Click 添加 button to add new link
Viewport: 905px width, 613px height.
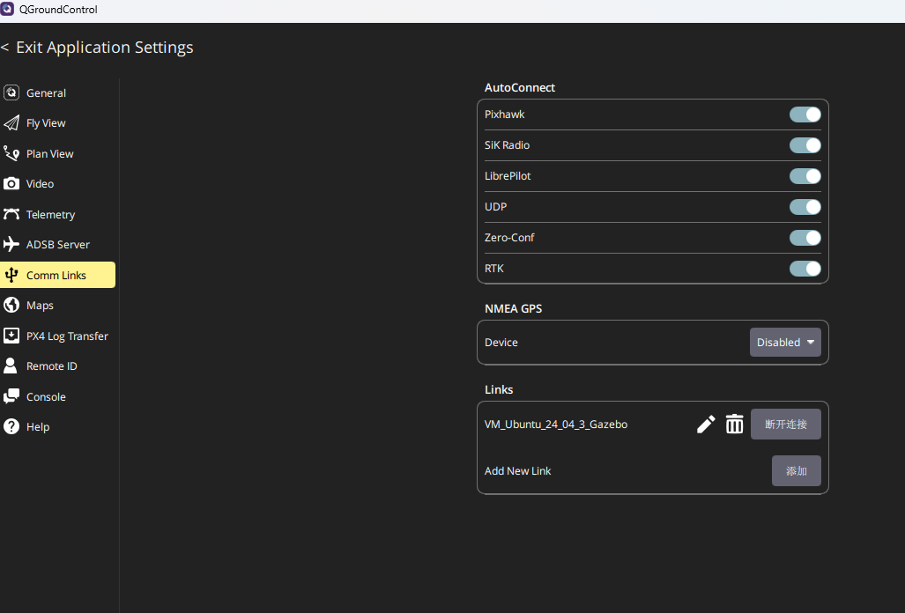(796, 470)
